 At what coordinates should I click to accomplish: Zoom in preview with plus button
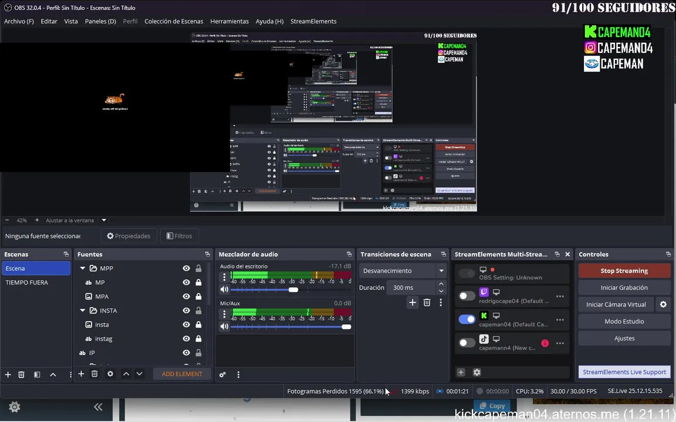tap(36, 220)
